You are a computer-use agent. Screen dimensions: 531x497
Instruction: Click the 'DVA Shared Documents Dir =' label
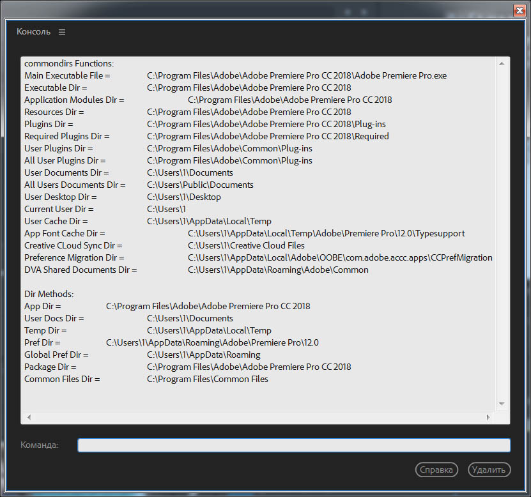(81, 270)
